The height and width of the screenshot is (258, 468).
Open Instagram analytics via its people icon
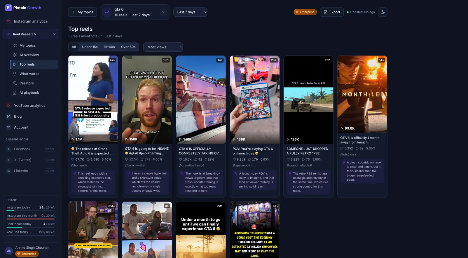(x=9, y=21)
